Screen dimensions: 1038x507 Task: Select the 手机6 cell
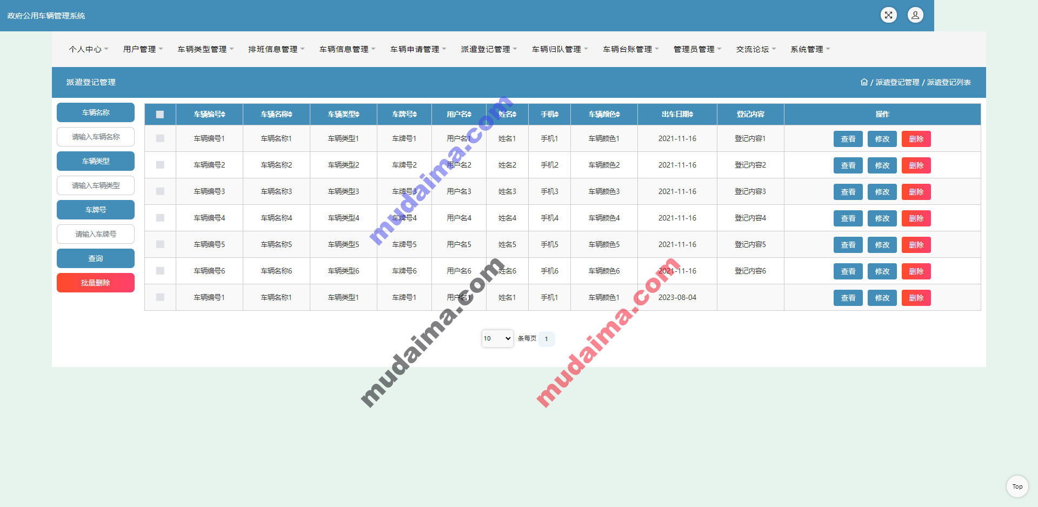click(x=549, y=271)
